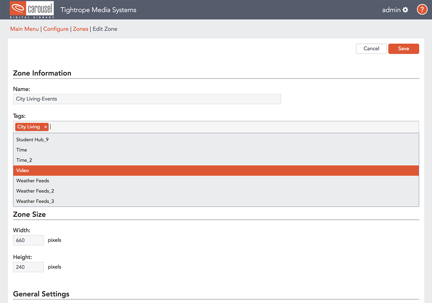Edit the Height pixels field
This screenshot has width=432, height=303.
tap(28, 267)
